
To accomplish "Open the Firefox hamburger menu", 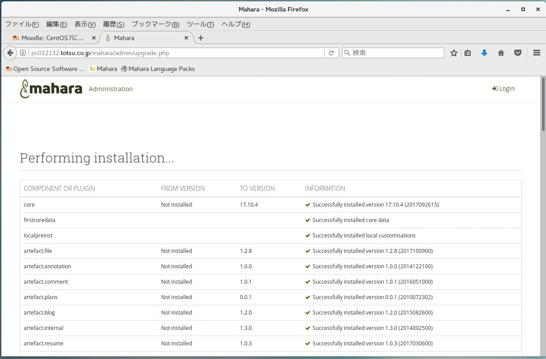I will coord(536,53).
